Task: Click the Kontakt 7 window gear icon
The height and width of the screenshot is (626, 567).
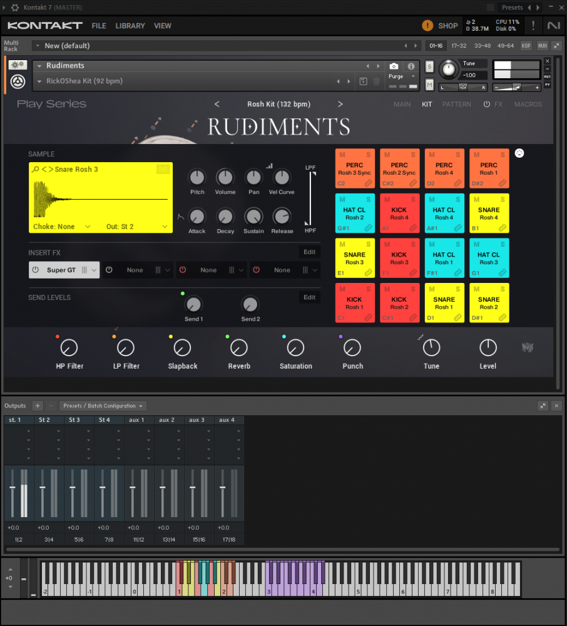Action: click(x=15, y=7)
